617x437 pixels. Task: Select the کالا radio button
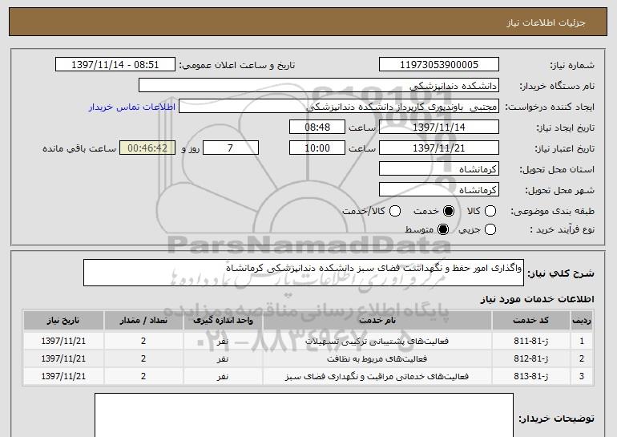click(490, 211)
